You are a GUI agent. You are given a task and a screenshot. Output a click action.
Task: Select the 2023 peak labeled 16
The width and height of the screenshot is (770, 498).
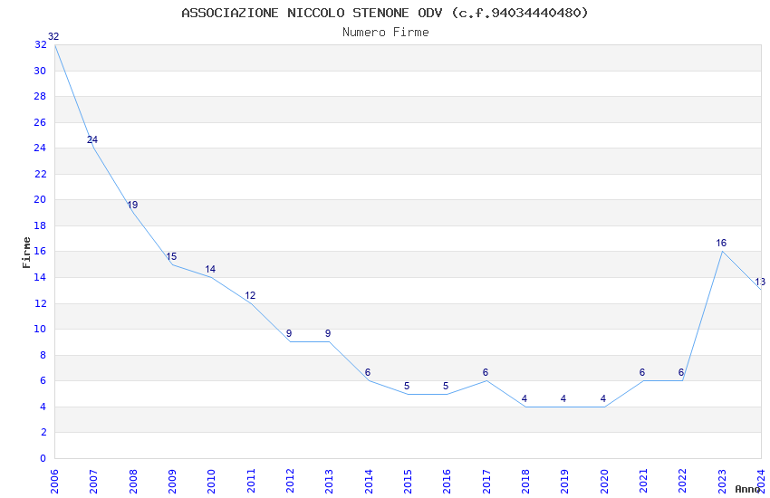[721, 243]
